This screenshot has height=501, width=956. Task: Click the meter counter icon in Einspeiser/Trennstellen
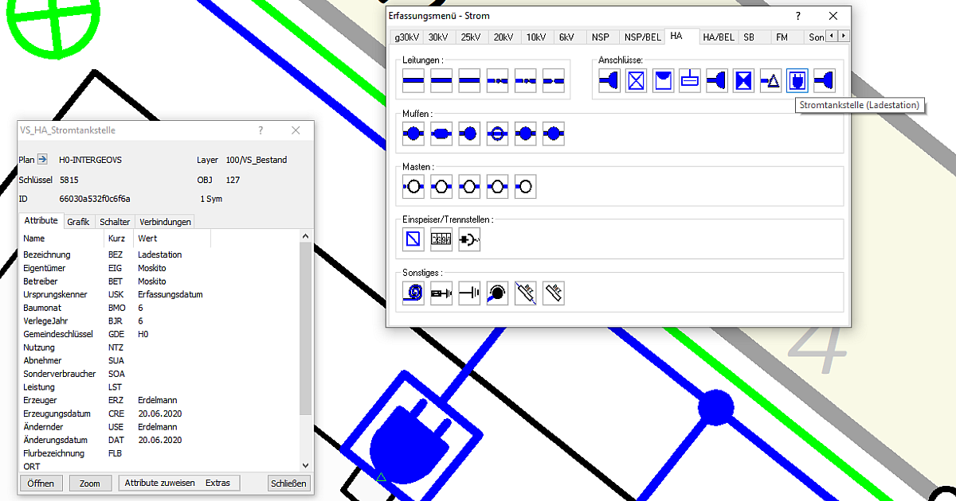tap(441, 239)
